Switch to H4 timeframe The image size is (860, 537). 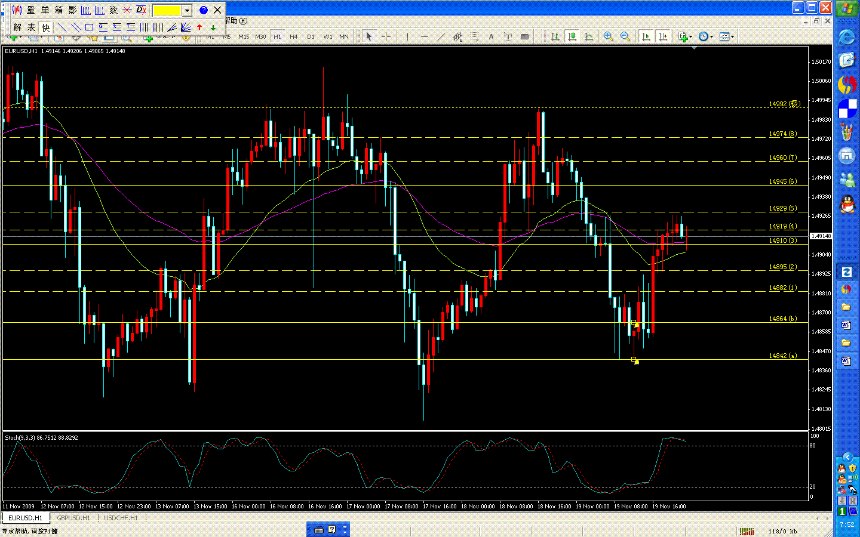pyautogui.click(x=294, y=37)
